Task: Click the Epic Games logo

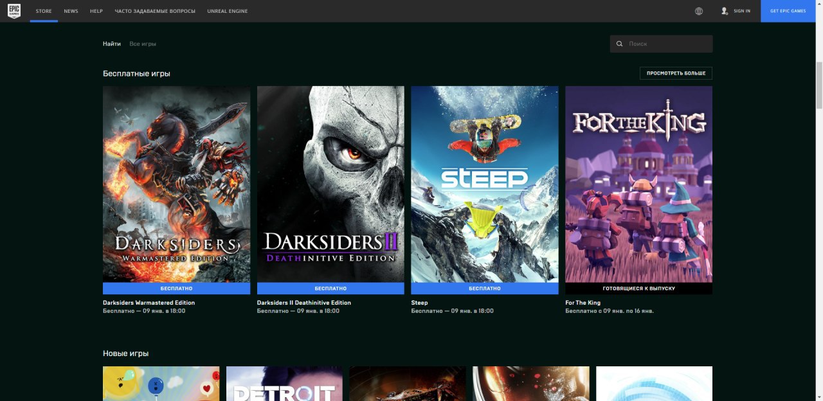Action: 14,11
